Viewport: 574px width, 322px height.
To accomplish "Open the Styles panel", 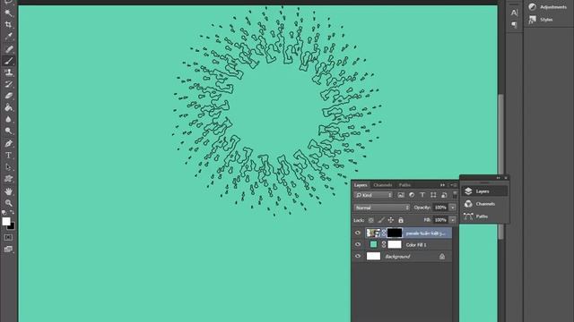I will pos(541,20).
